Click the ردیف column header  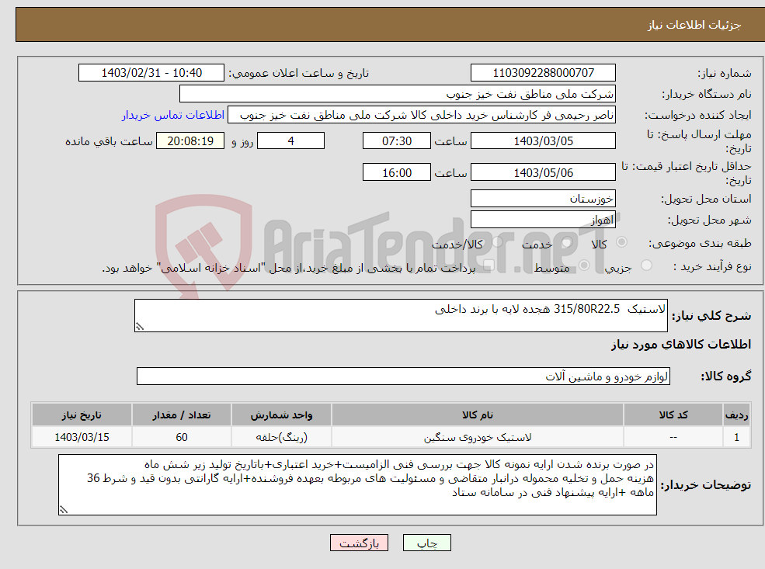736,415
